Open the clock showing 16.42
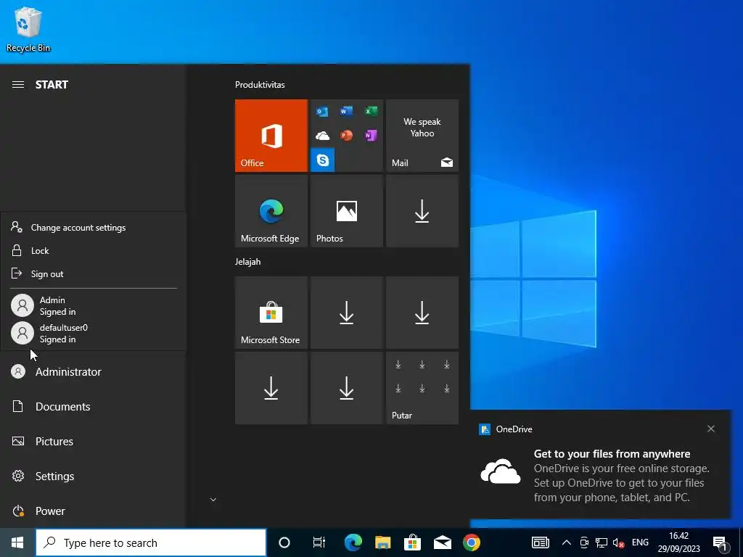This screenshot has height=557, width=743. coord(678,542)
